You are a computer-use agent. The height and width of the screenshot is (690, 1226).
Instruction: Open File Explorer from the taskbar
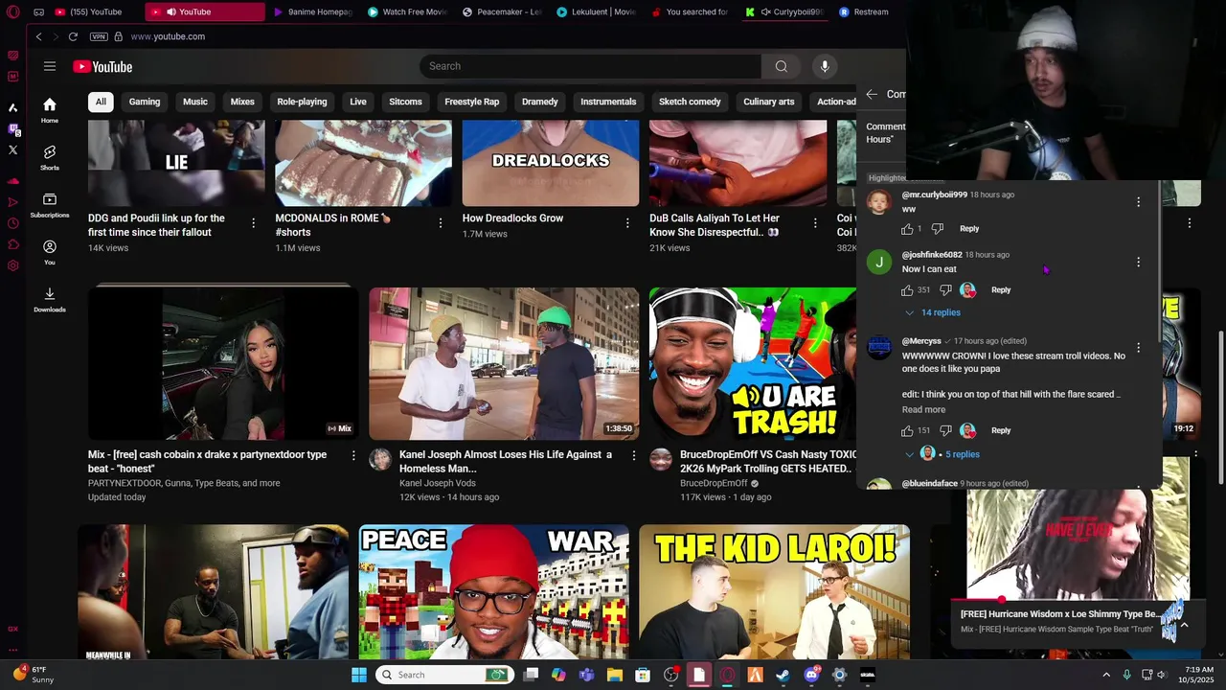pos(615,675)
